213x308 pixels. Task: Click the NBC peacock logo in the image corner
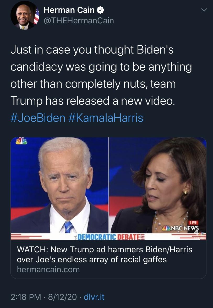21,141
